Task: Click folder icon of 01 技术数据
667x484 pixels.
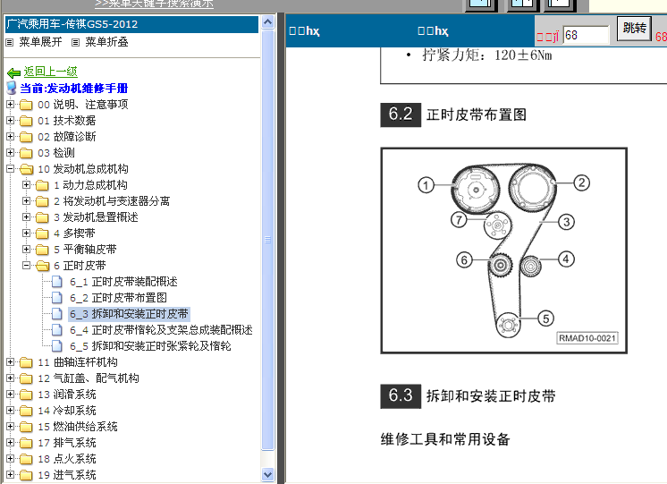Action: tap(26, 121)
